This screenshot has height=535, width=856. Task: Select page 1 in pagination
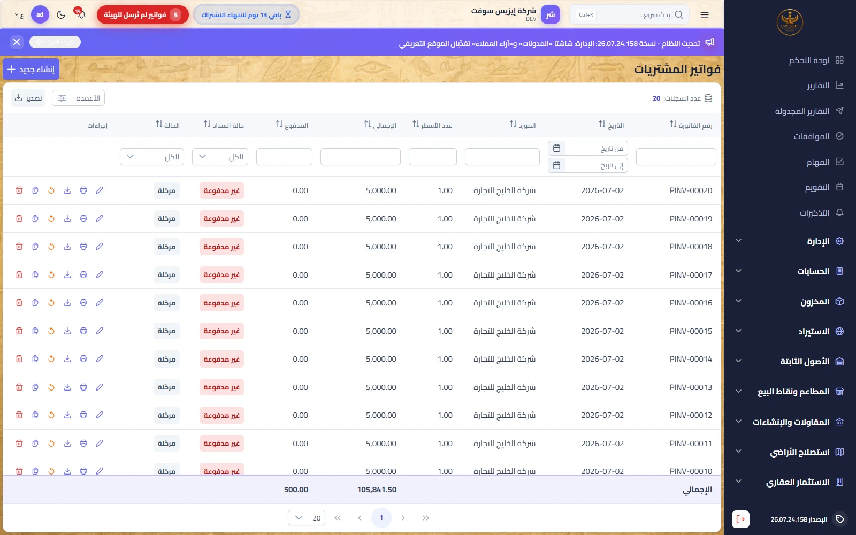381,518
